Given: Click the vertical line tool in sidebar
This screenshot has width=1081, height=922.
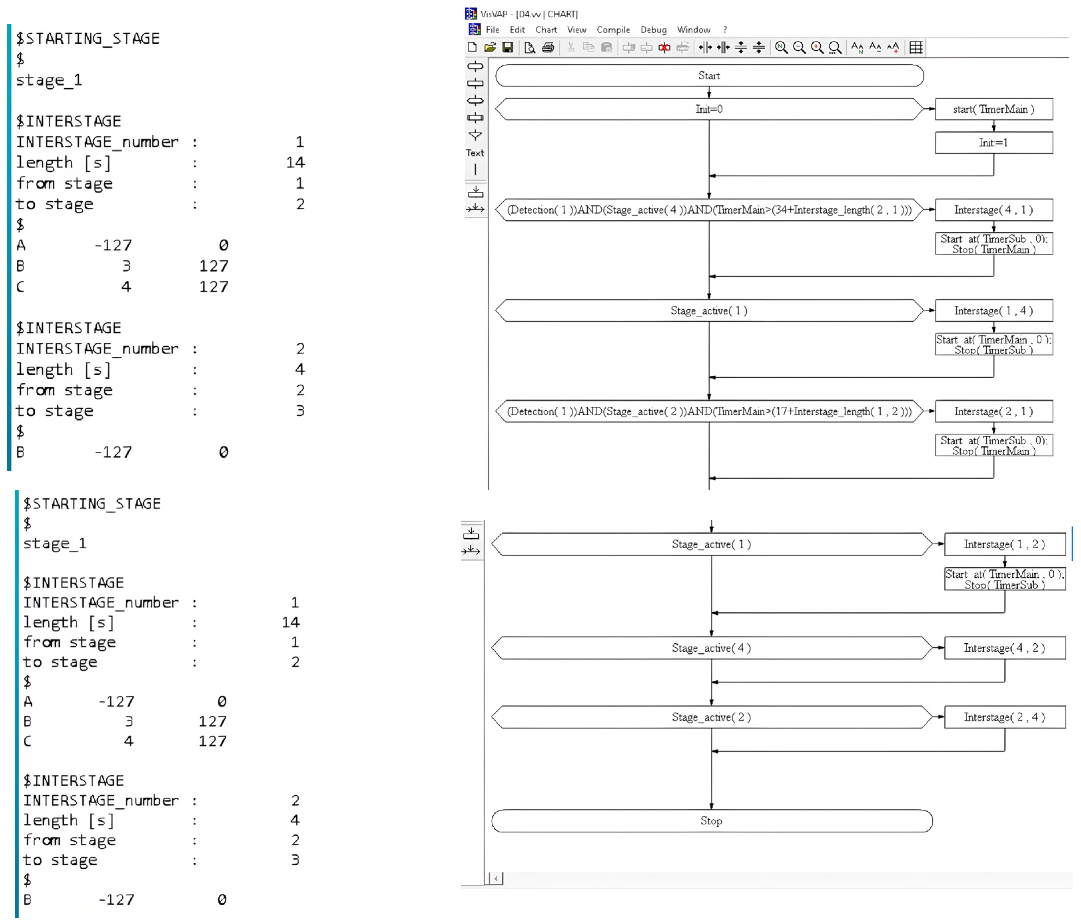Looking at the screenshot, I should point(475,170).
